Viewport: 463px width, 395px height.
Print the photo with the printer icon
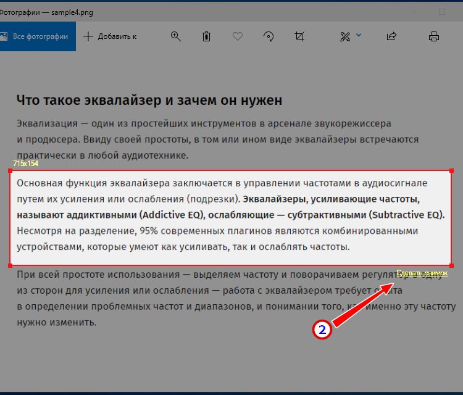click(434, 36)
